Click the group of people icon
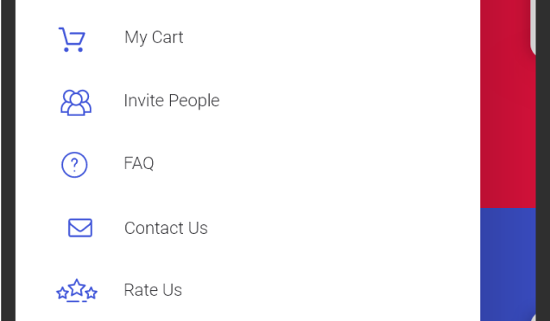Image resolution: width=550 pixels, height=321 pixels. [76, 103]
